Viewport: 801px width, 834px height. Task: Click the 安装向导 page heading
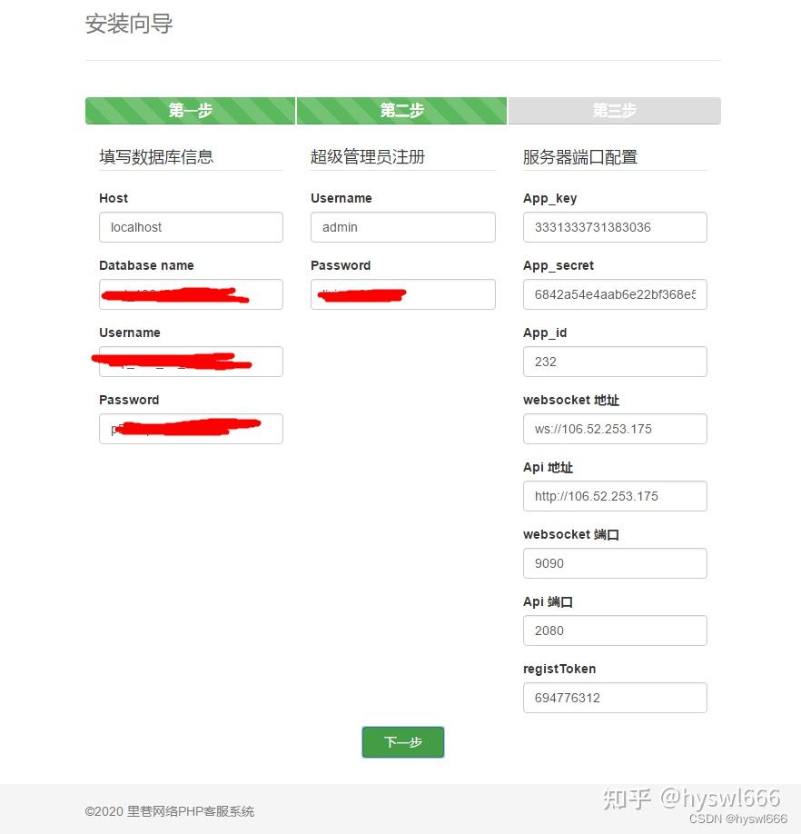(x=129, y=24)
